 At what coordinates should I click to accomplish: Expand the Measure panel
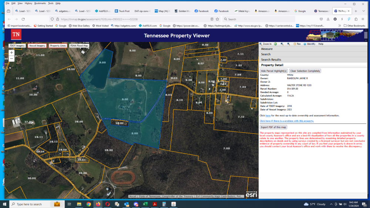pos(267,49)
